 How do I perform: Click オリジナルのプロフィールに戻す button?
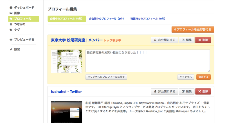tap(106, 77)
